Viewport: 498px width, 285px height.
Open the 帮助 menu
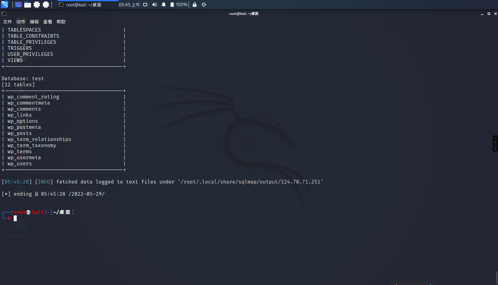[x=61, y=22]
